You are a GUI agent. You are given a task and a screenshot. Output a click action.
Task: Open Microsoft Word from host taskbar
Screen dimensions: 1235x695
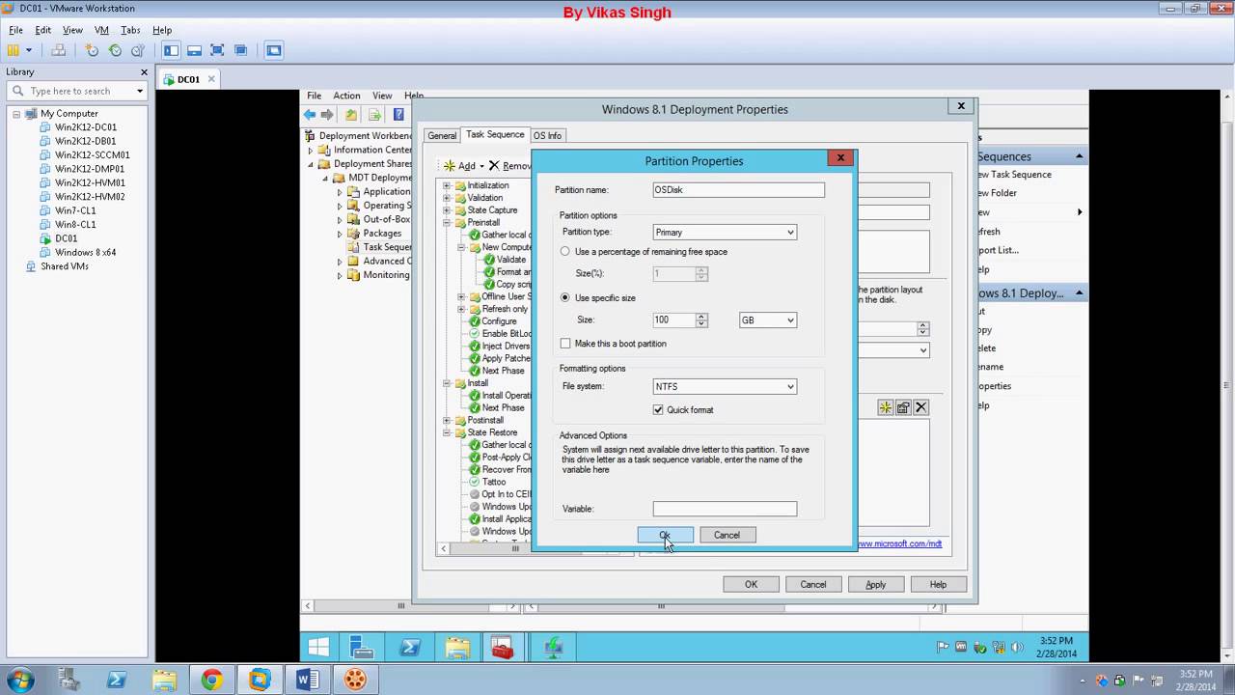click(x=308, y=680)
